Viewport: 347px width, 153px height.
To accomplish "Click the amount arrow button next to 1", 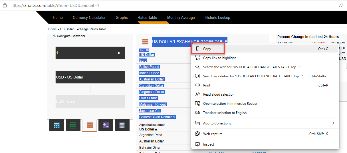I will coord(119,53).
